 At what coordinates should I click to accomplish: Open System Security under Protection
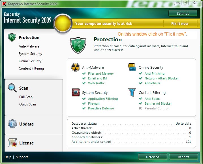(x=30, y=54)
